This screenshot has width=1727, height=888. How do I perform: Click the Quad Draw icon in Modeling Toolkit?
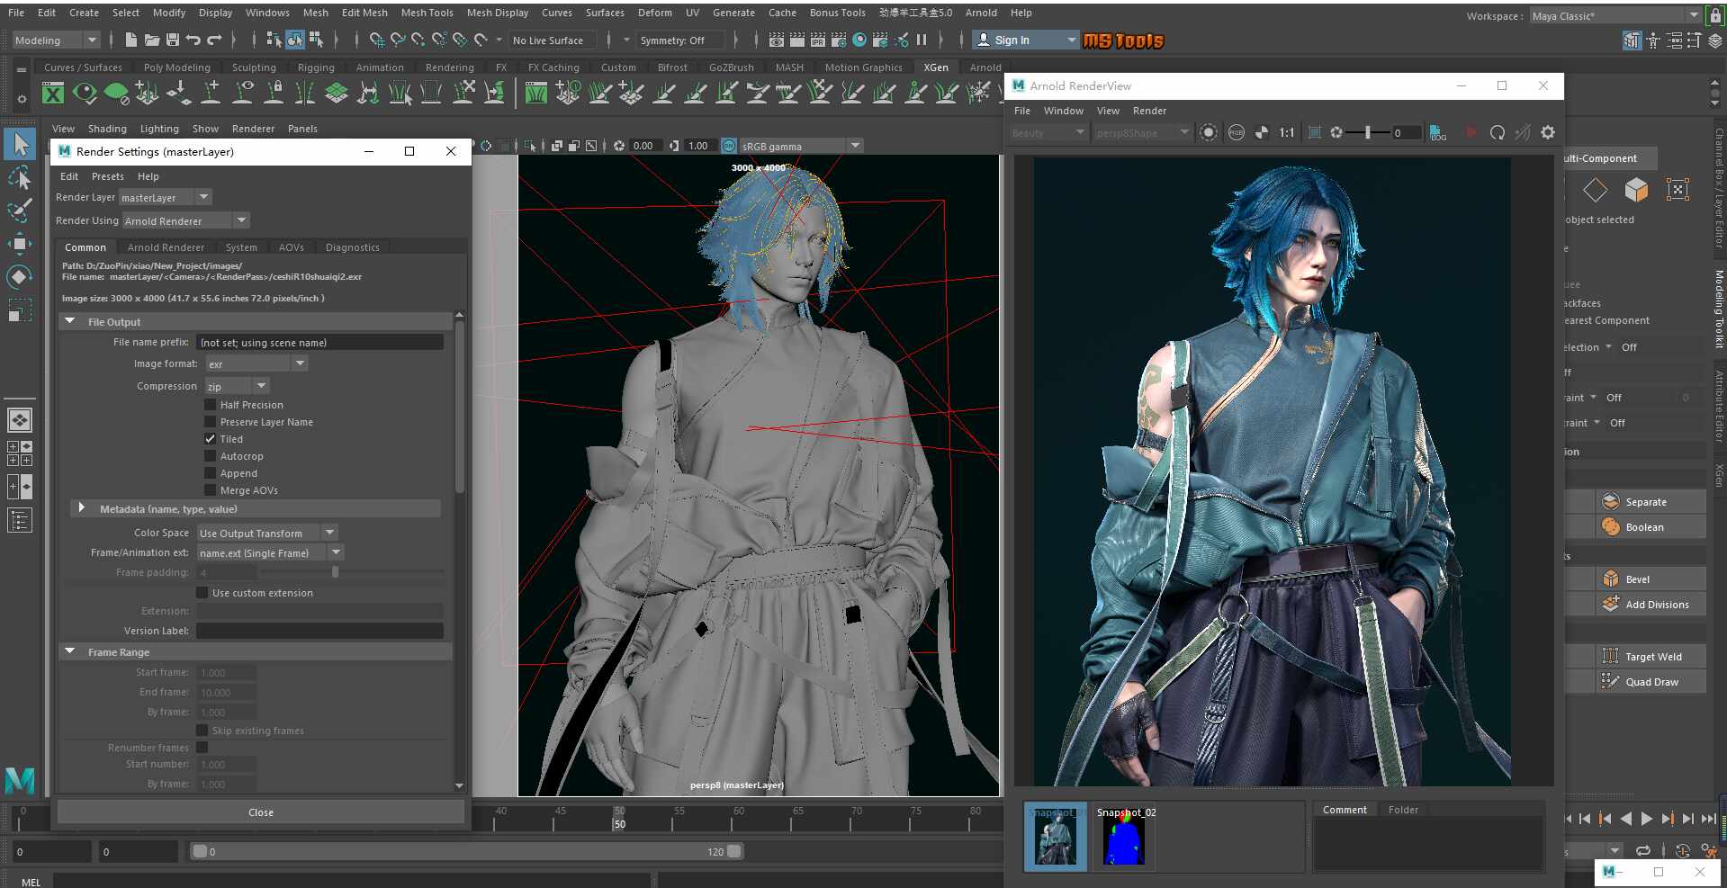point(1611,682)
